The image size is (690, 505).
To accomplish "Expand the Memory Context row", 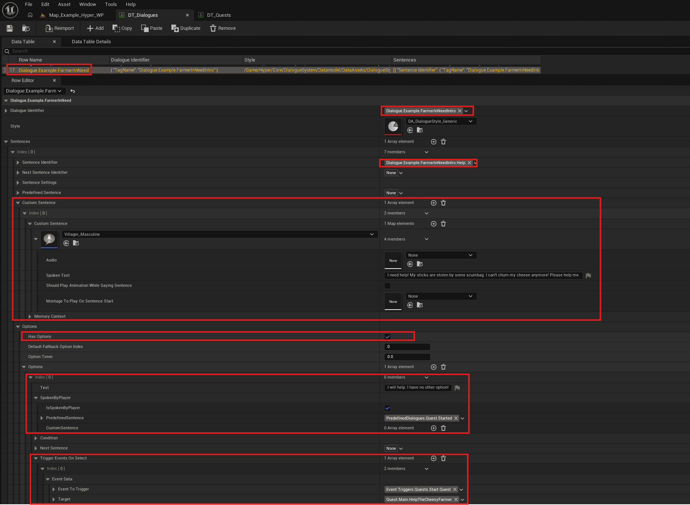I will pyautogui.click(x=30, y=317).
